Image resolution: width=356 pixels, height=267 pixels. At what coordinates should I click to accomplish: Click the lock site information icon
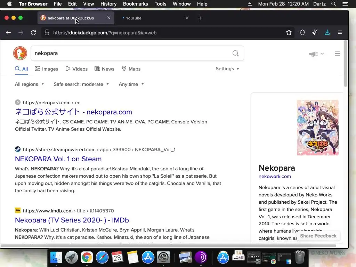(x=47, y=32)
